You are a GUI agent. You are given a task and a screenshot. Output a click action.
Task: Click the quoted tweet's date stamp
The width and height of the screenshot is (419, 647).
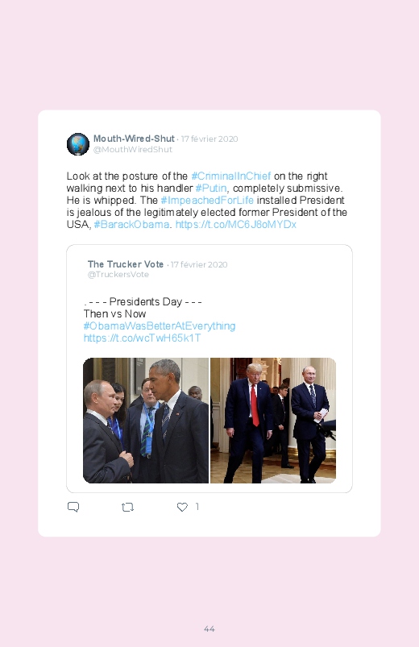point(199,264)
